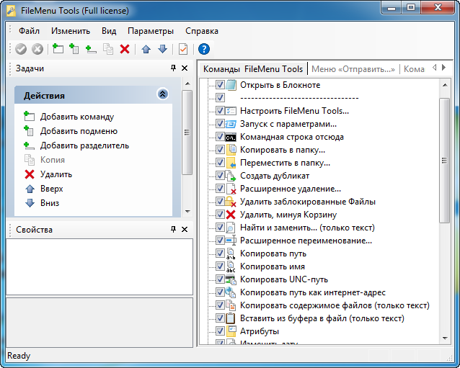Open the Параметры menu
Screen dimensions: 460x368
click(x=151, y=31)
